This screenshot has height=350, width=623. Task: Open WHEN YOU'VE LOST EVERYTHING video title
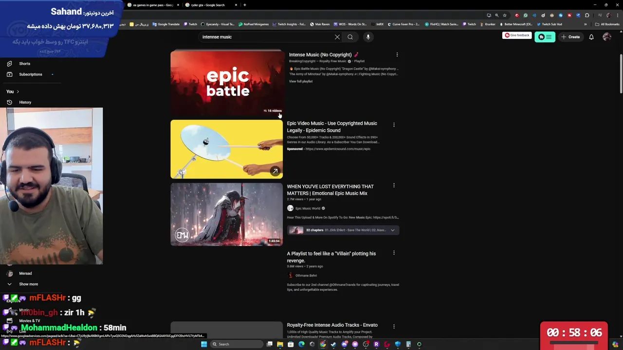330,190
